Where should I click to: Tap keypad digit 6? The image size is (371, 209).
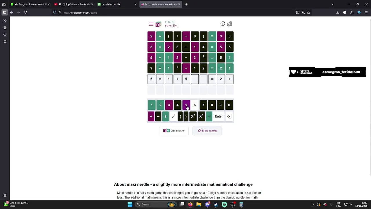pos(194,105)
